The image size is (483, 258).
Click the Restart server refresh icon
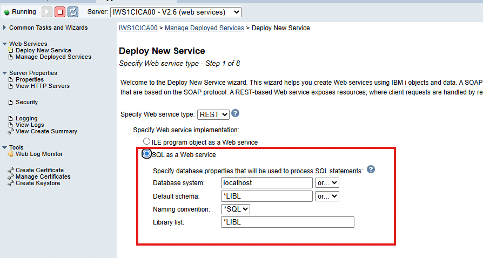coord(73,12)
